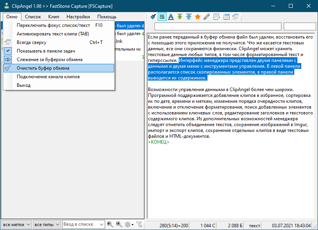Choose 'Подключение канала клипов'
This screenshot has height=230, width=318.
[x=59, y=77]
